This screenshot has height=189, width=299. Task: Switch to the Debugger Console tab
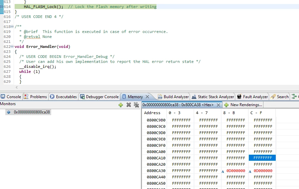(99, 97)
